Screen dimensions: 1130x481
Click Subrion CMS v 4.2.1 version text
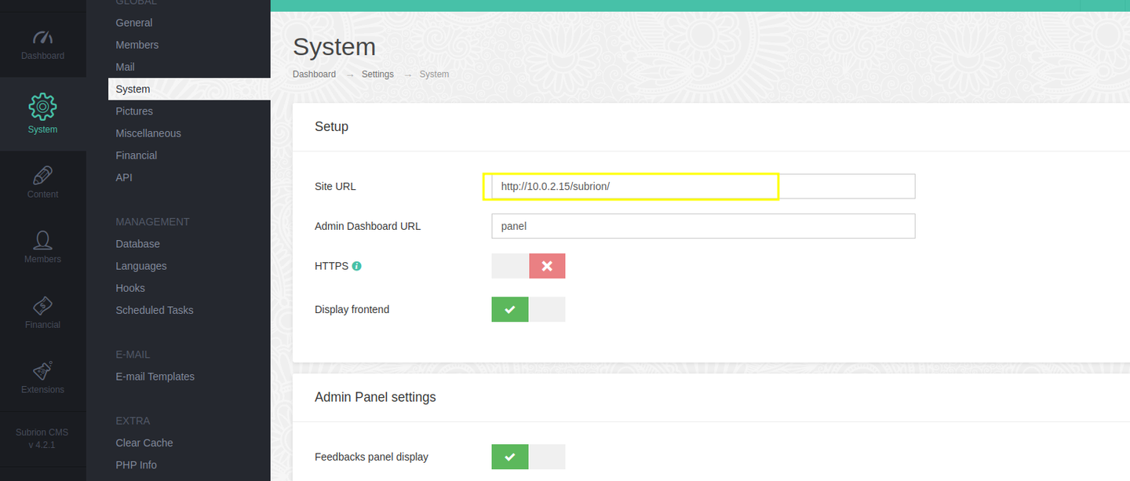pyautogui.click(x=42, y=439)
